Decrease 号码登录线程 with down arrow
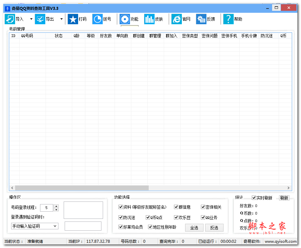The height and width of the screenshot is (248, 301). tap(56, 210)
